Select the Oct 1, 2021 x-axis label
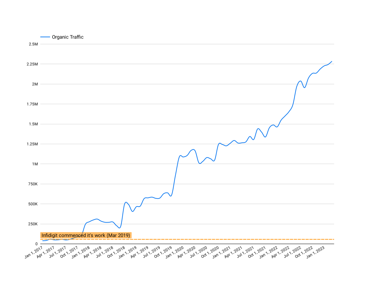The image size is (390, 293). pyautogui.click(x=257, y=252)
